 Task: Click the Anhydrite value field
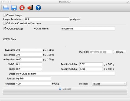click(x=29, y=60)
